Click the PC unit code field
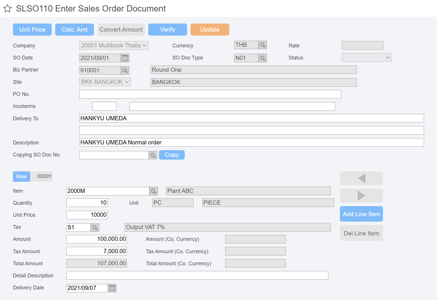This screenshot has width=437, height=300. tap(173, 203)
